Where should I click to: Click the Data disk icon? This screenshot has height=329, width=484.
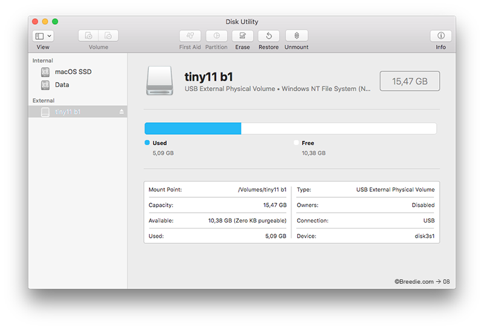click(45, 85)
